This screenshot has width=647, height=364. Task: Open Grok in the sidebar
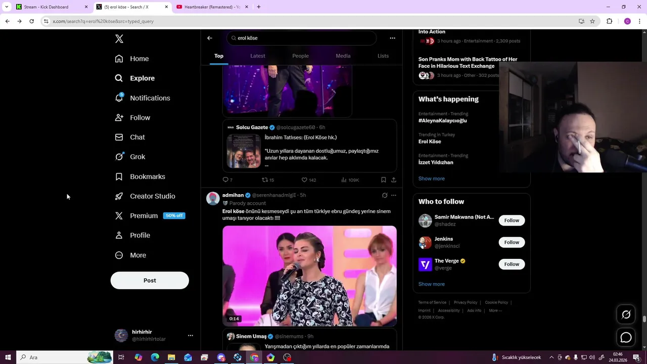pyautogui.click(x=130, y=157)
